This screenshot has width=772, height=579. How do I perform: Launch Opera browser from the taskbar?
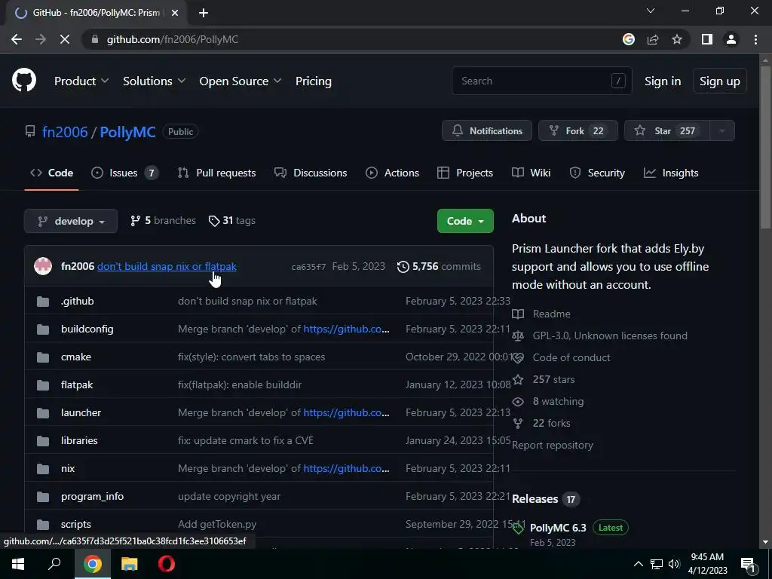167,564
